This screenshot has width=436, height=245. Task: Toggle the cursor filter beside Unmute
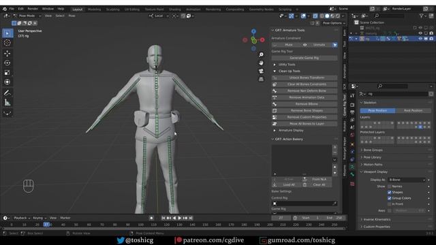(x=334, y=45)
